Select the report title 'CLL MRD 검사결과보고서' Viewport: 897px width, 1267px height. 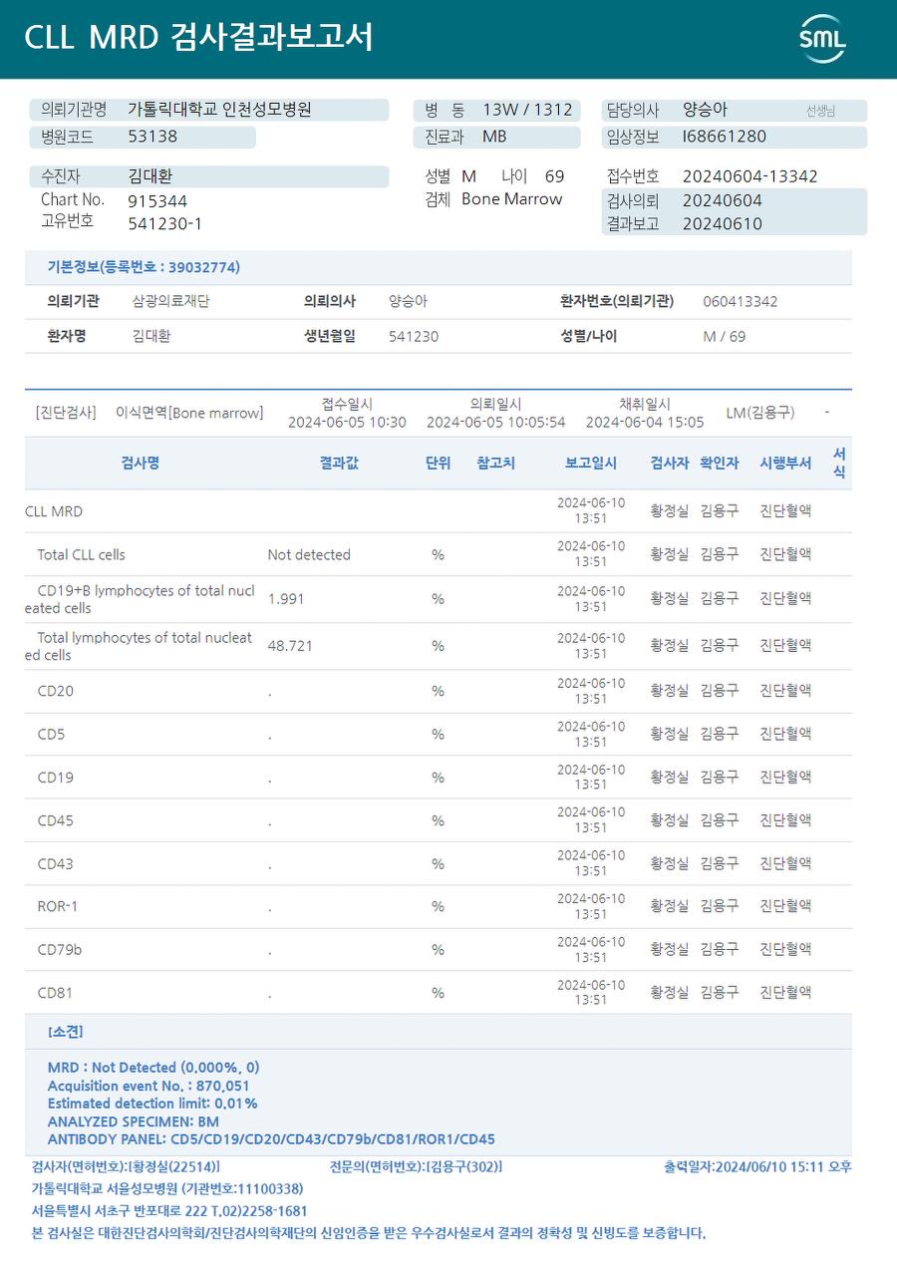tap(198, 38)
